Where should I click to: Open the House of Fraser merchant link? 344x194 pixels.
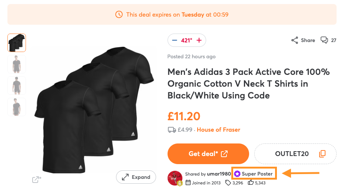point(218,130)
